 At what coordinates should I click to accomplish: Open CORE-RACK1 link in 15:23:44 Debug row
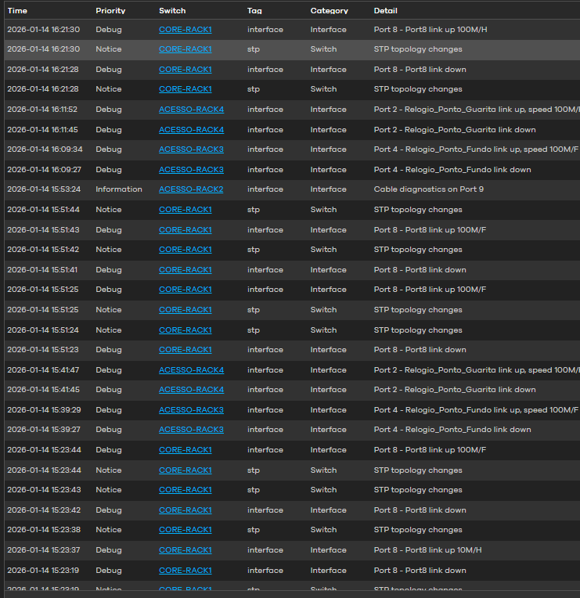[x=185, y=450]
